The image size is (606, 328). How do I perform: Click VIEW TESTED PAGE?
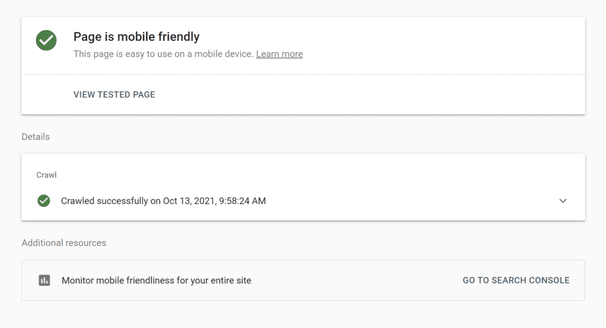[114, 95]
